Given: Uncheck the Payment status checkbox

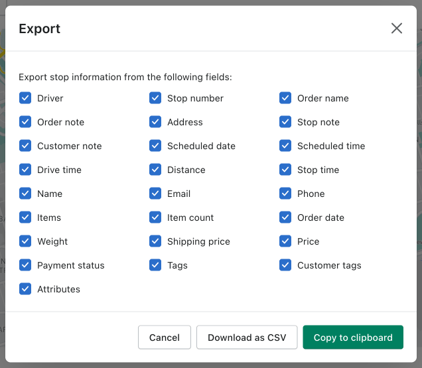Looking at the screenshot, I should [25, 265].
